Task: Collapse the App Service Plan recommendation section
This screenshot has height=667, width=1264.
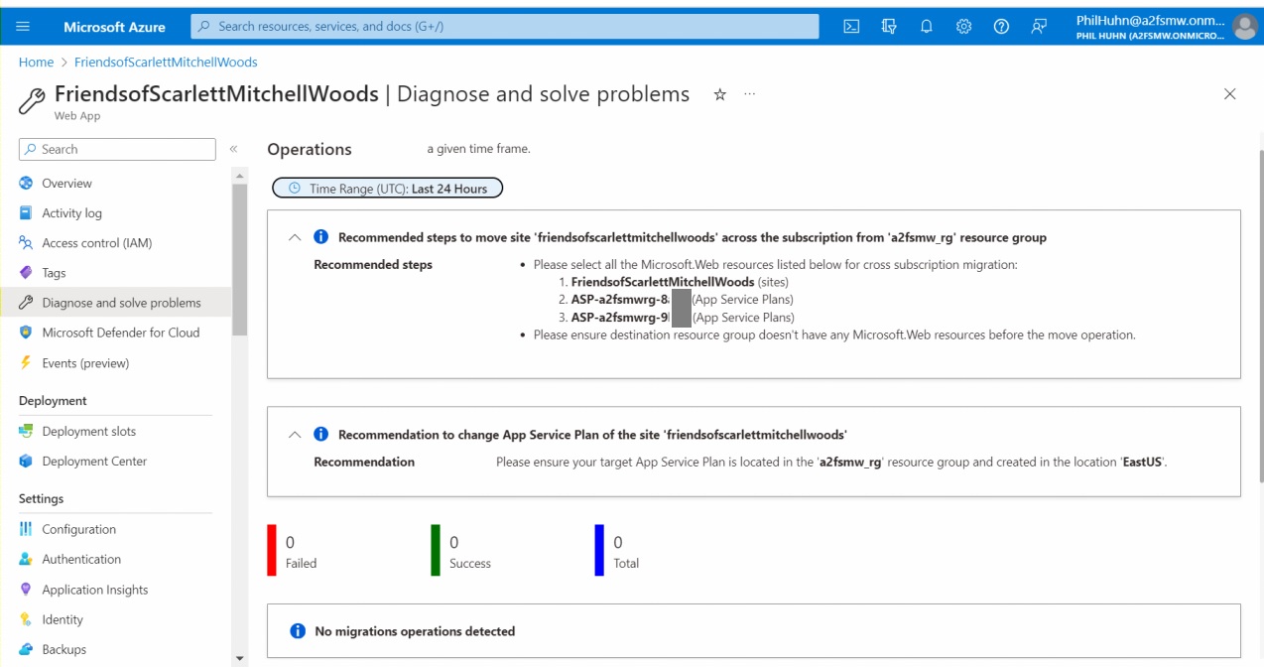Action: pos(295,434)
